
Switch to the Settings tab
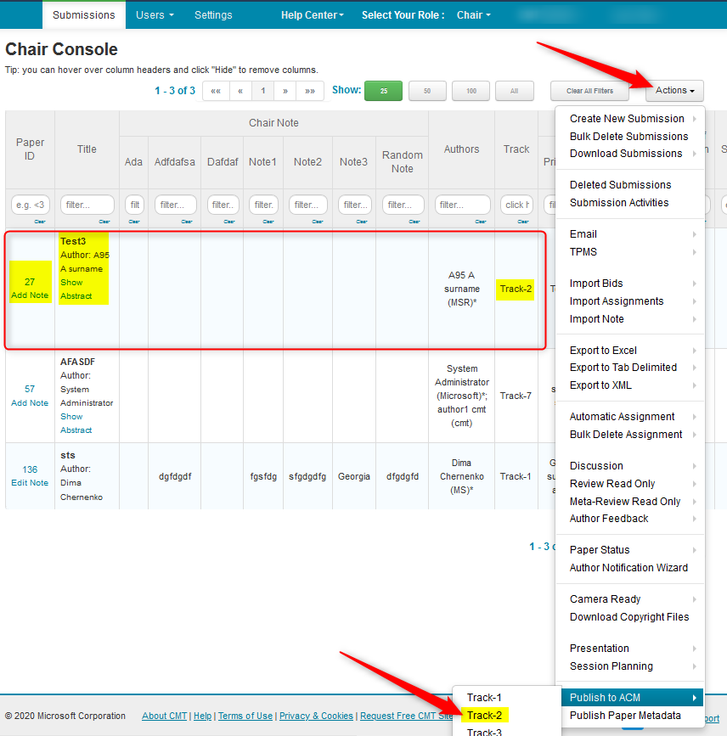[213, 14]
